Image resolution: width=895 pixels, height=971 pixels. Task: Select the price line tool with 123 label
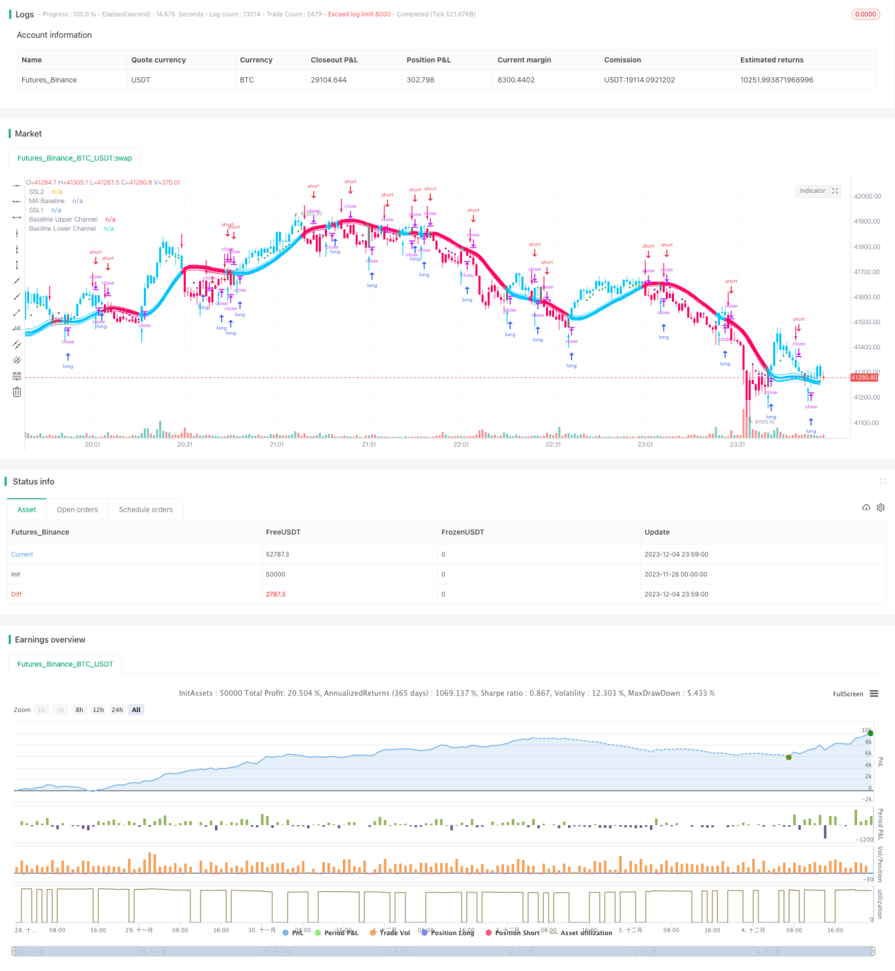coord(17,328)
